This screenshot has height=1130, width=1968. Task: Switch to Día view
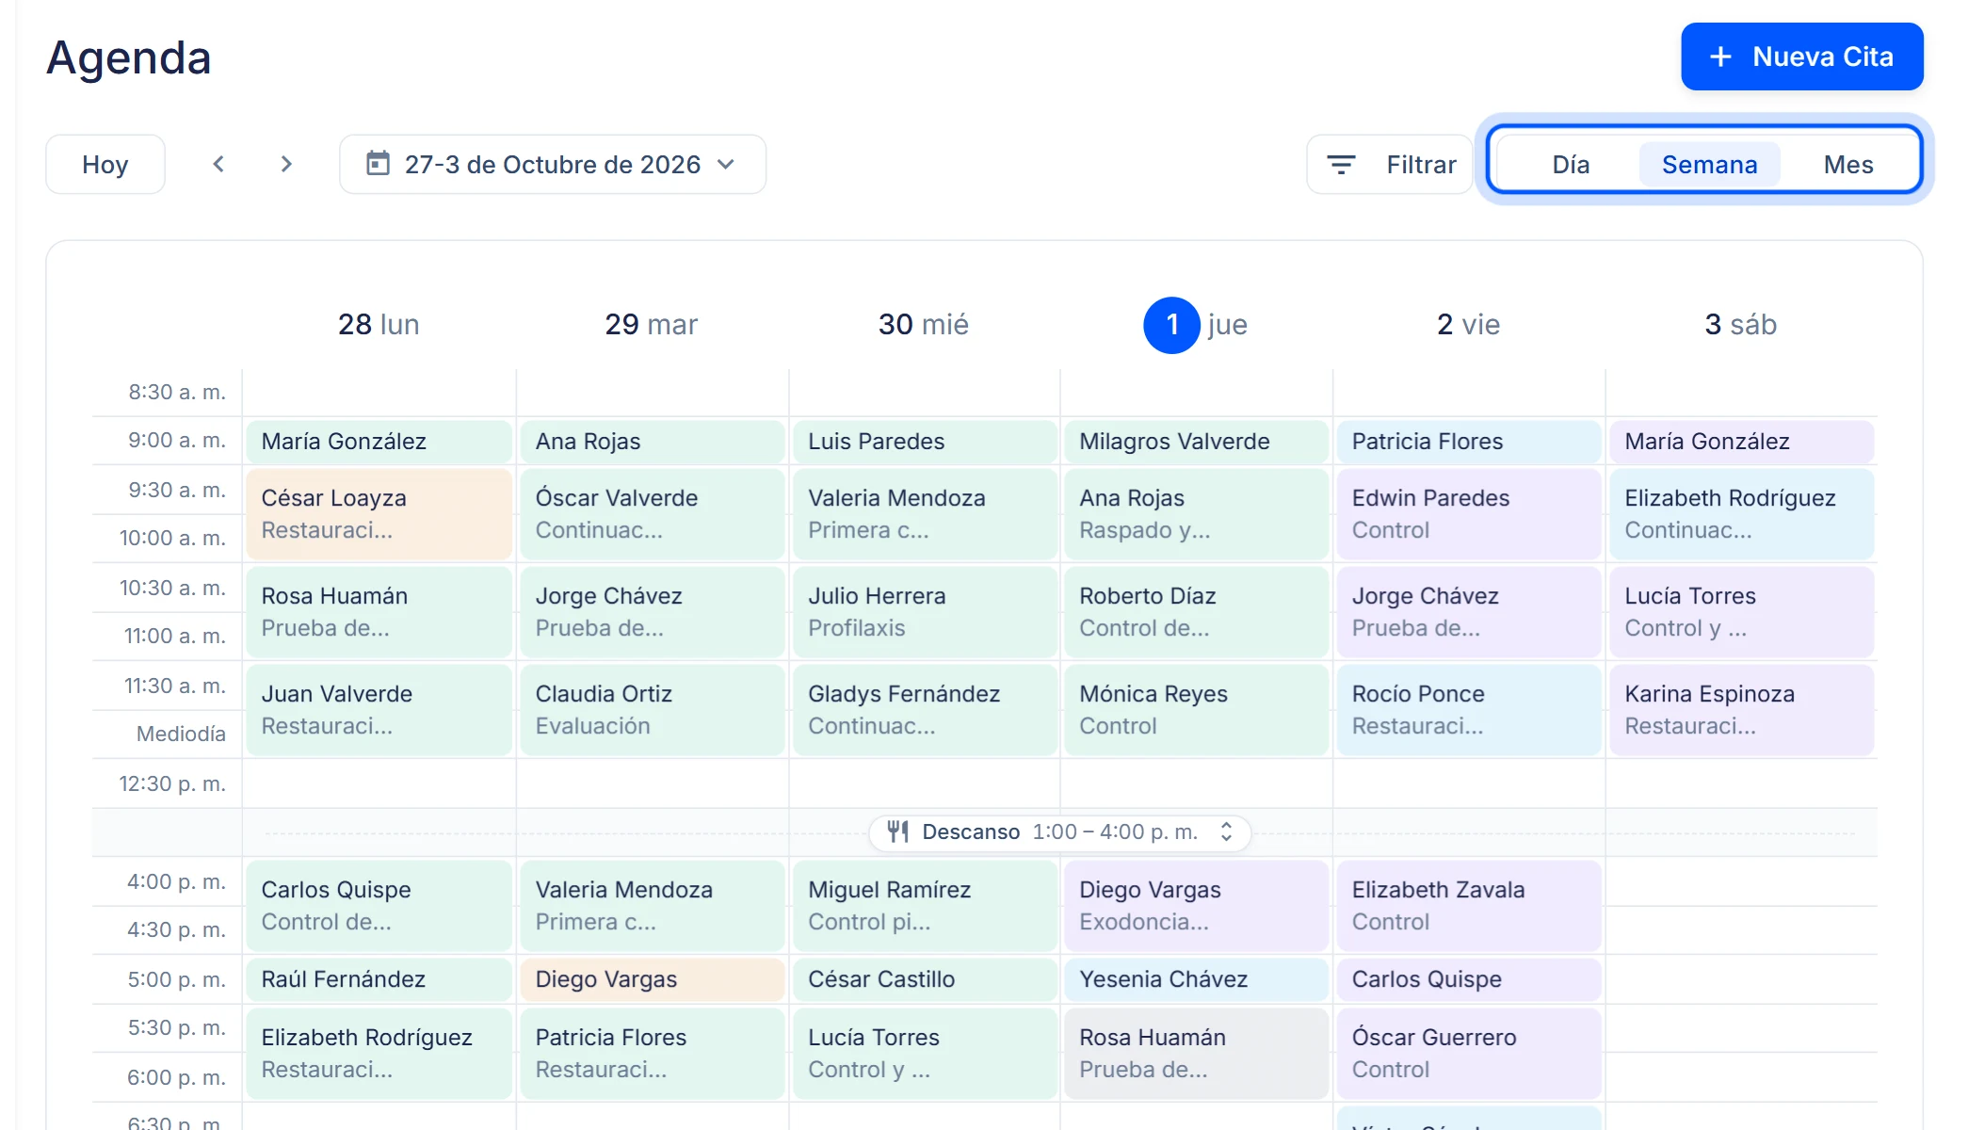pyautogui.click(x=1571, y=165)
